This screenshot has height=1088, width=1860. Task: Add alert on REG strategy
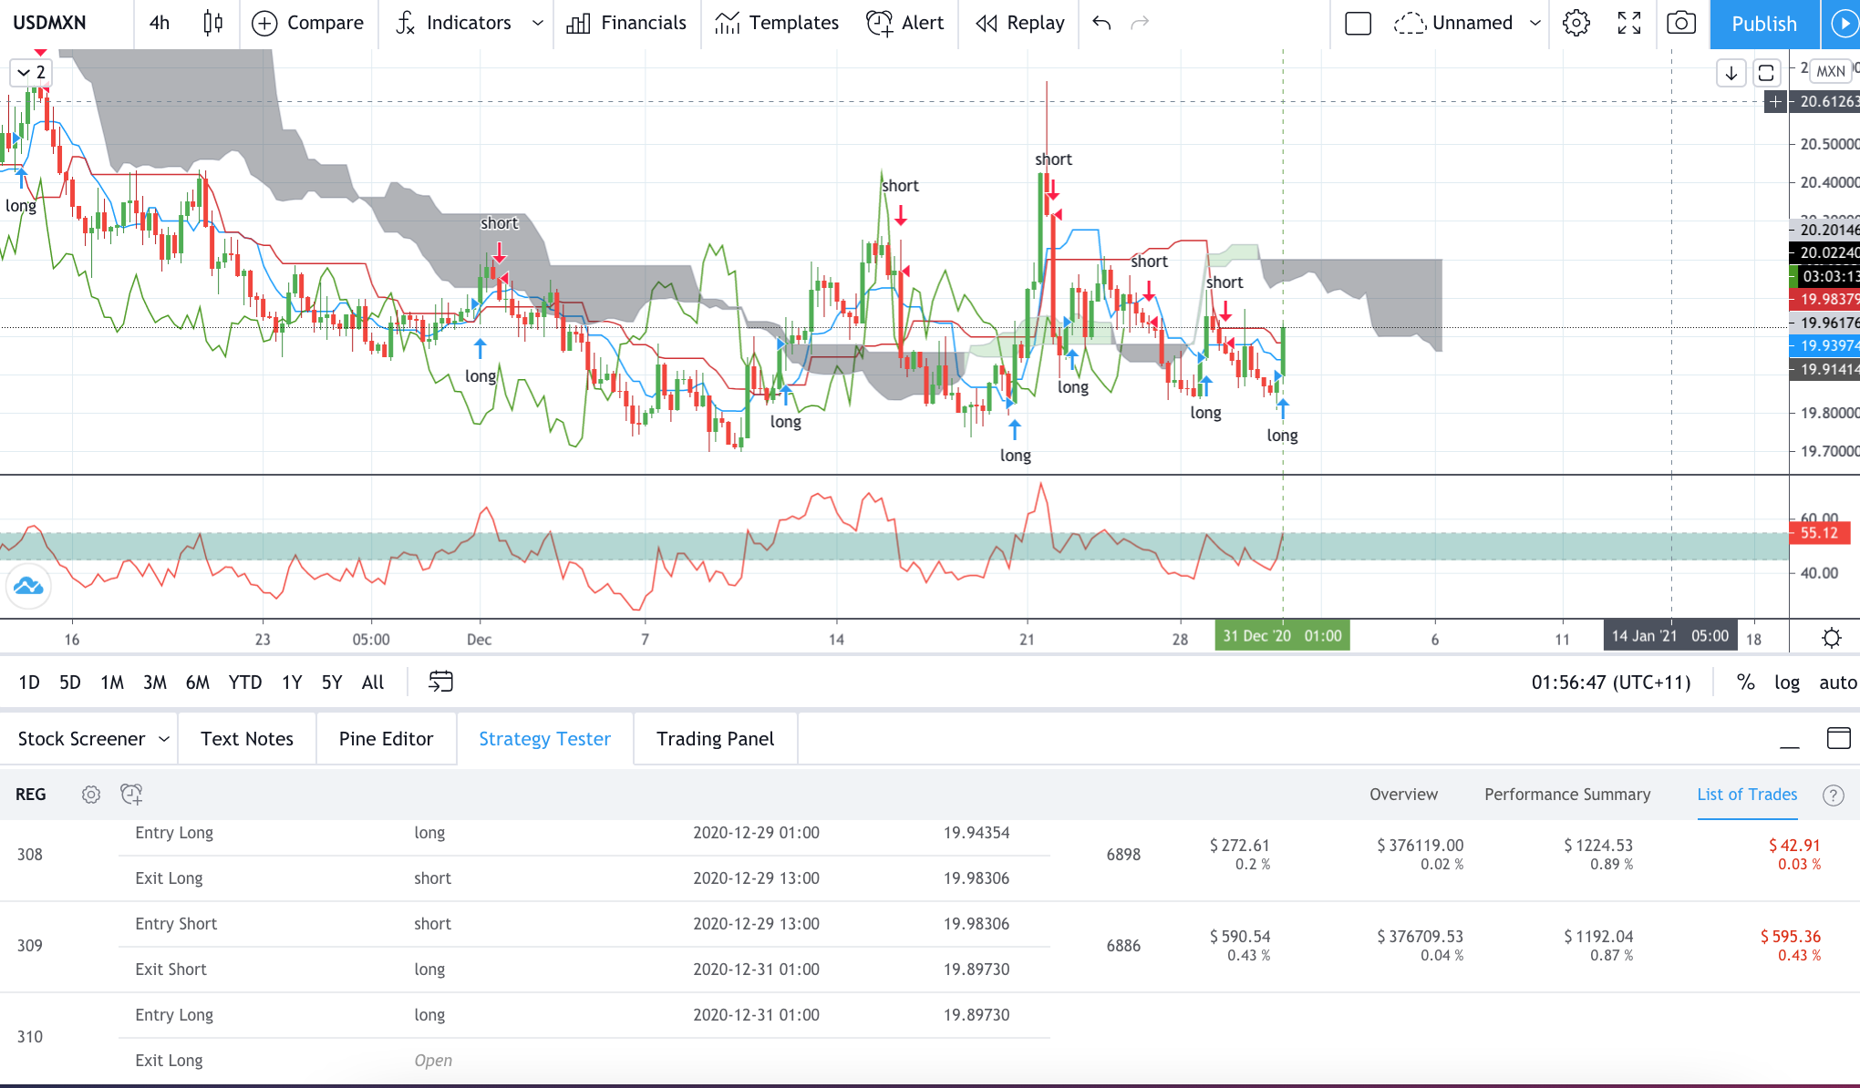131,795
